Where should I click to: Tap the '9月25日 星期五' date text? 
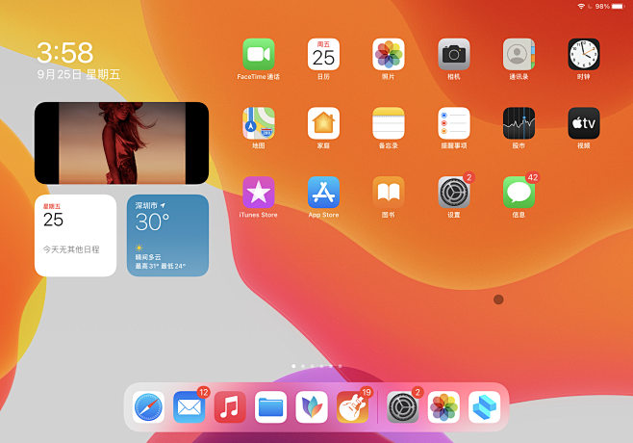[79, 74]
